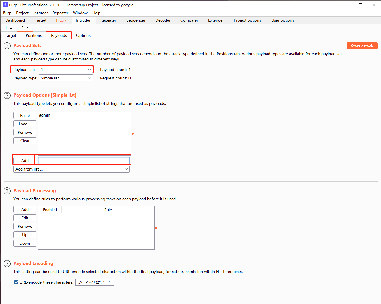
Task: Open help for Payload Options section
Action: 7,95
